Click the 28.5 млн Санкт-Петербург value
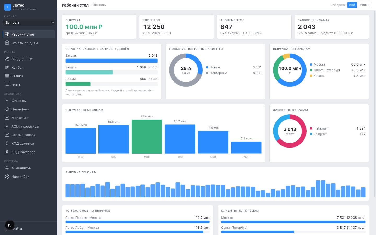The width and height of the screenshot is (376, 235). click(x=358, y=70)
